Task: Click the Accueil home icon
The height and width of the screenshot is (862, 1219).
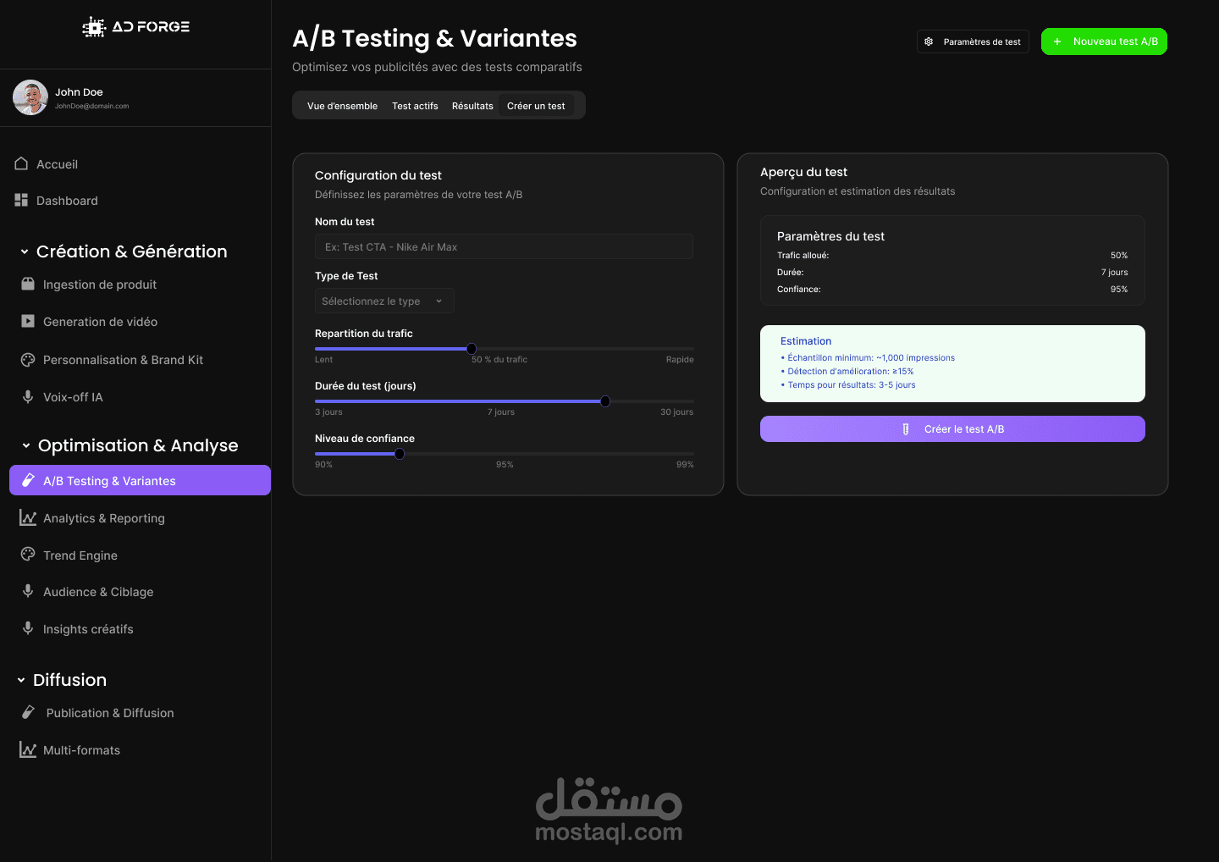Action: (x=21, y=164)
